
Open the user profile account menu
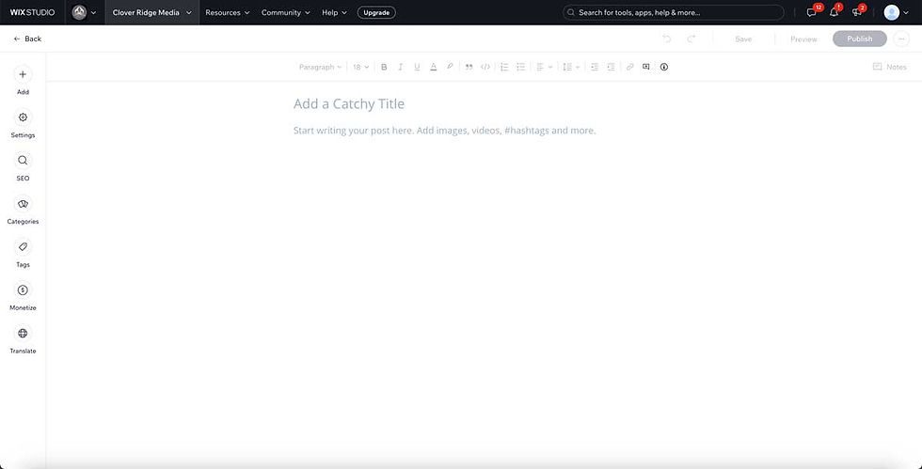897,12
